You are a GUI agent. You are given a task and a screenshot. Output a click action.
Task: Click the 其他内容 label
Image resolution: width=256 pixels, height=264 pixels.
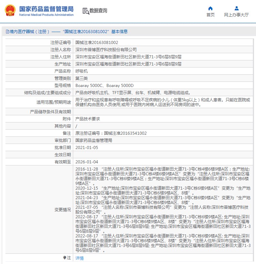[x=63, y=126]
